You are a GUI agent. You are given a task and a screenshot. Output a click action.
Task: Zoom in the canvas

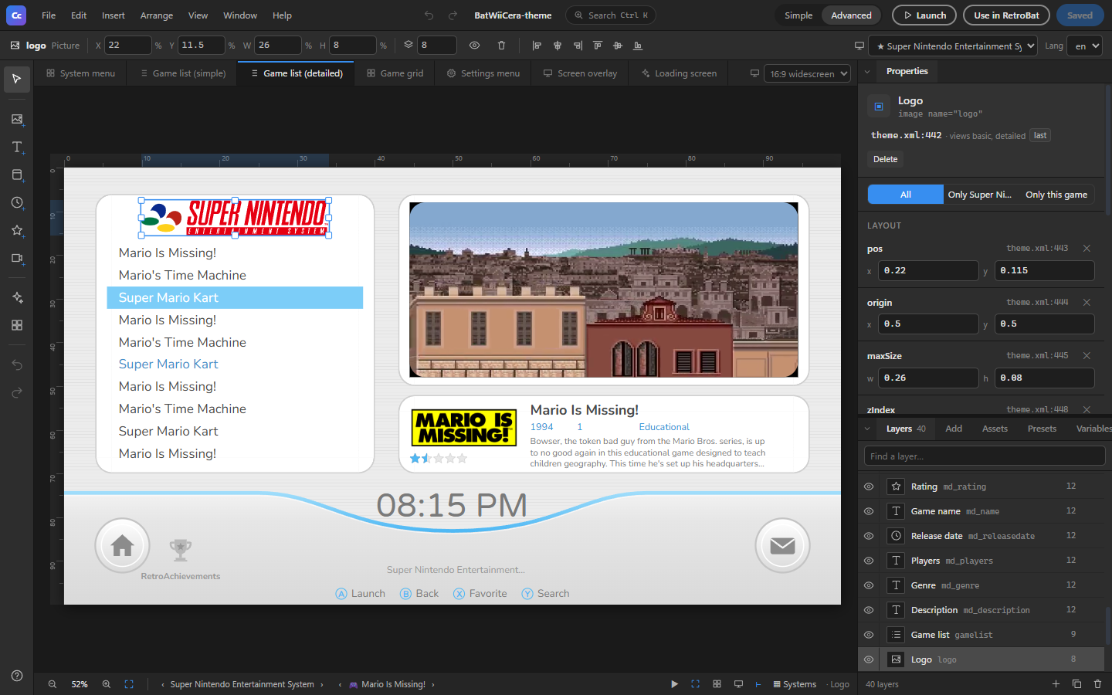click(107, 684)
